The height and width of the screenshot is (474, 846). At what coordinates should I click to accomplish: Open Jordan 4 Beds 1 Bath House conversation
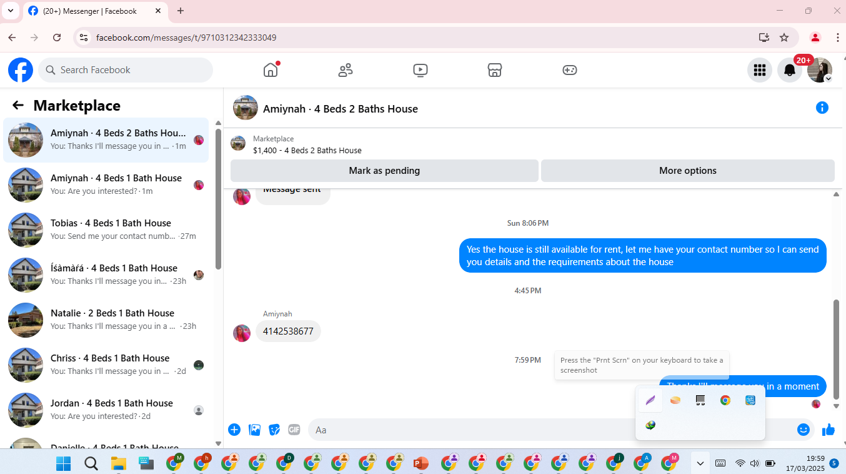(x=106, y=410)
